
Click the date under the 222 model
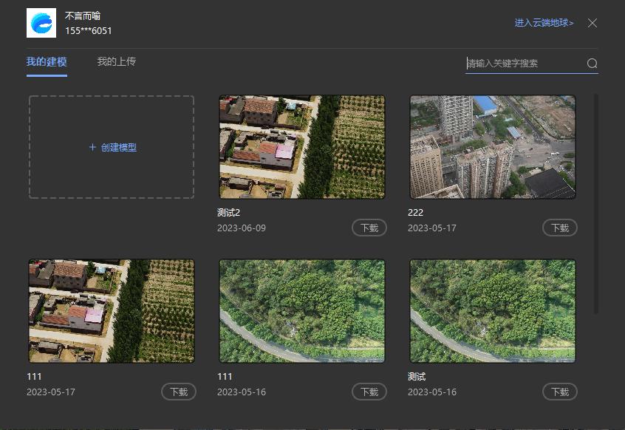[432, 228]
